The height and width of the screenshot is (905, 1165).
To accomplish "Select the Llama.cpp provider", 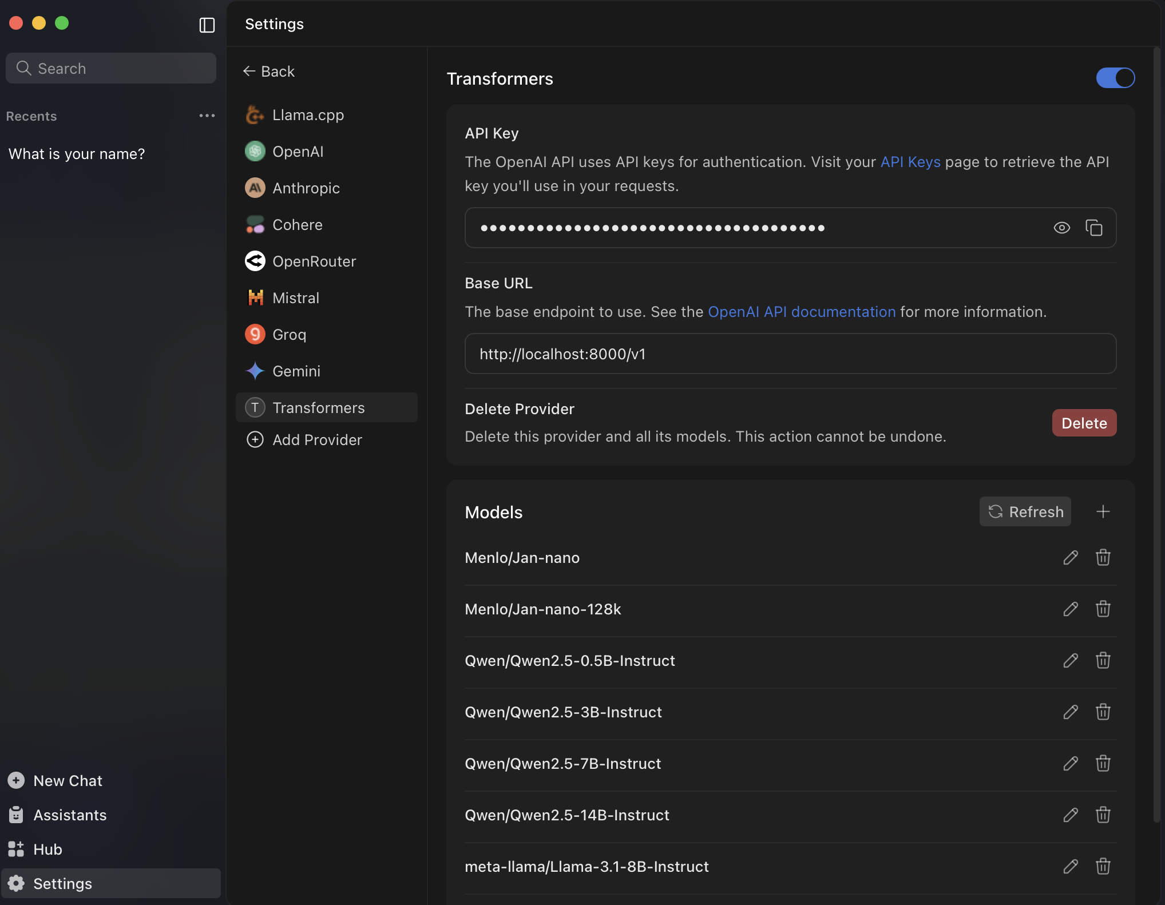I will [x=308, y=114].
